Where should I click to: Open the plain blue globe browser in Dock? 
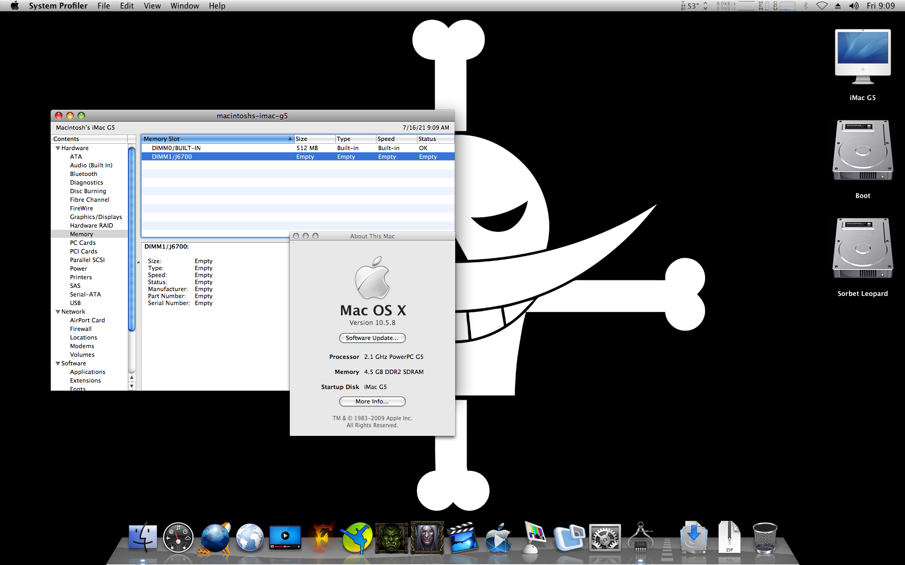pyautogui.click(x=250, y=538)
